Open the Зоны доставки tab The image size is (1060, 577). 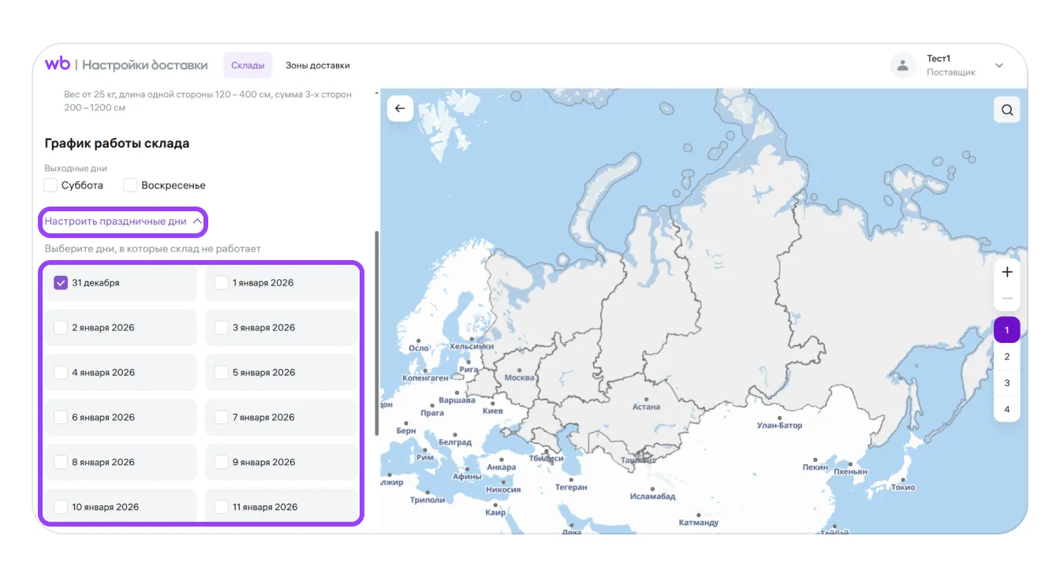click(x=317, y=65)
